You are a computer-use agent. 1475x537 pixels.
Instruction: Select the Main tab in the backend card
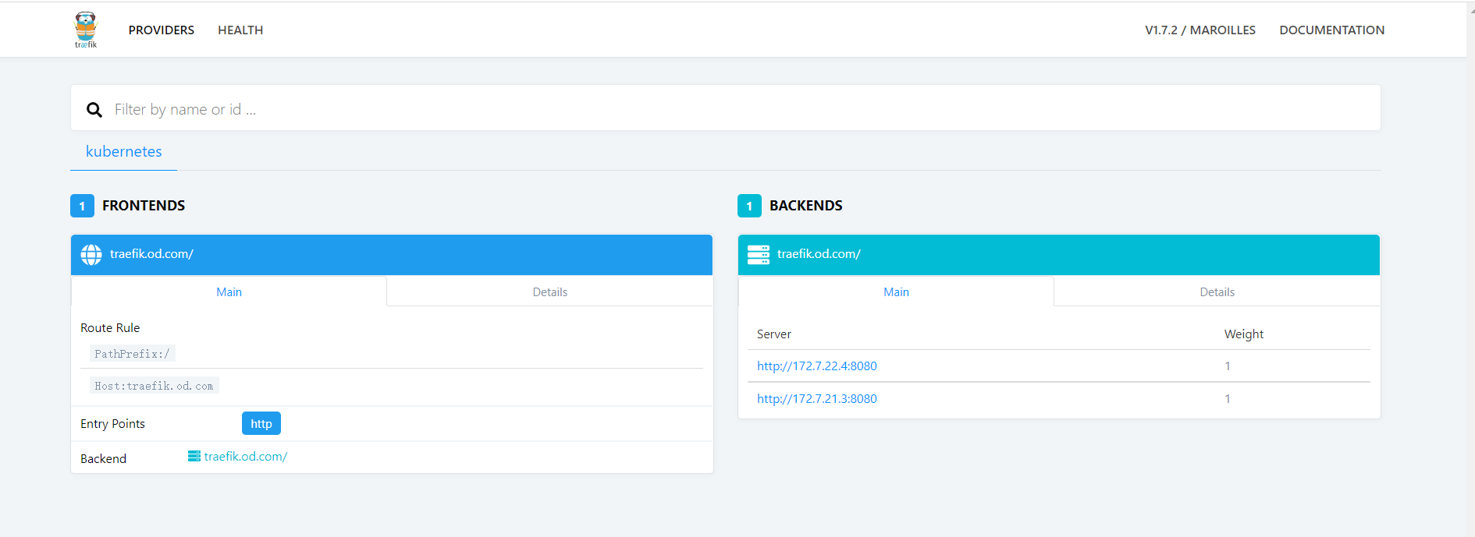tap(896, 291)
